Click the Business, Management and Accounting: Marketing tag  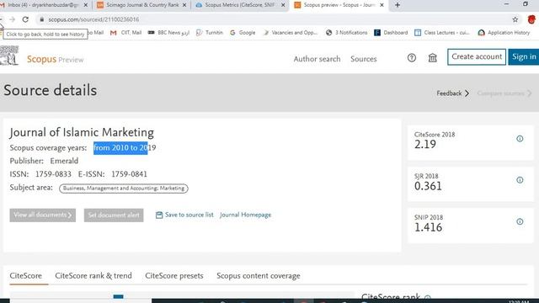(124, 189)
